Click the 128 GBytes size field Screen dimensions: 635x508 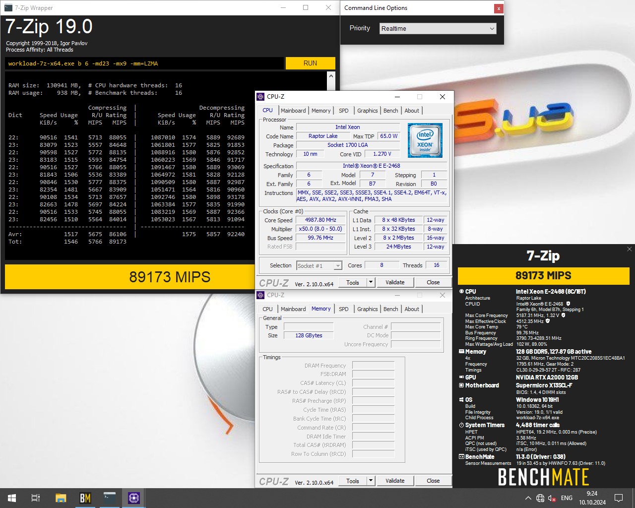[309, 335]
